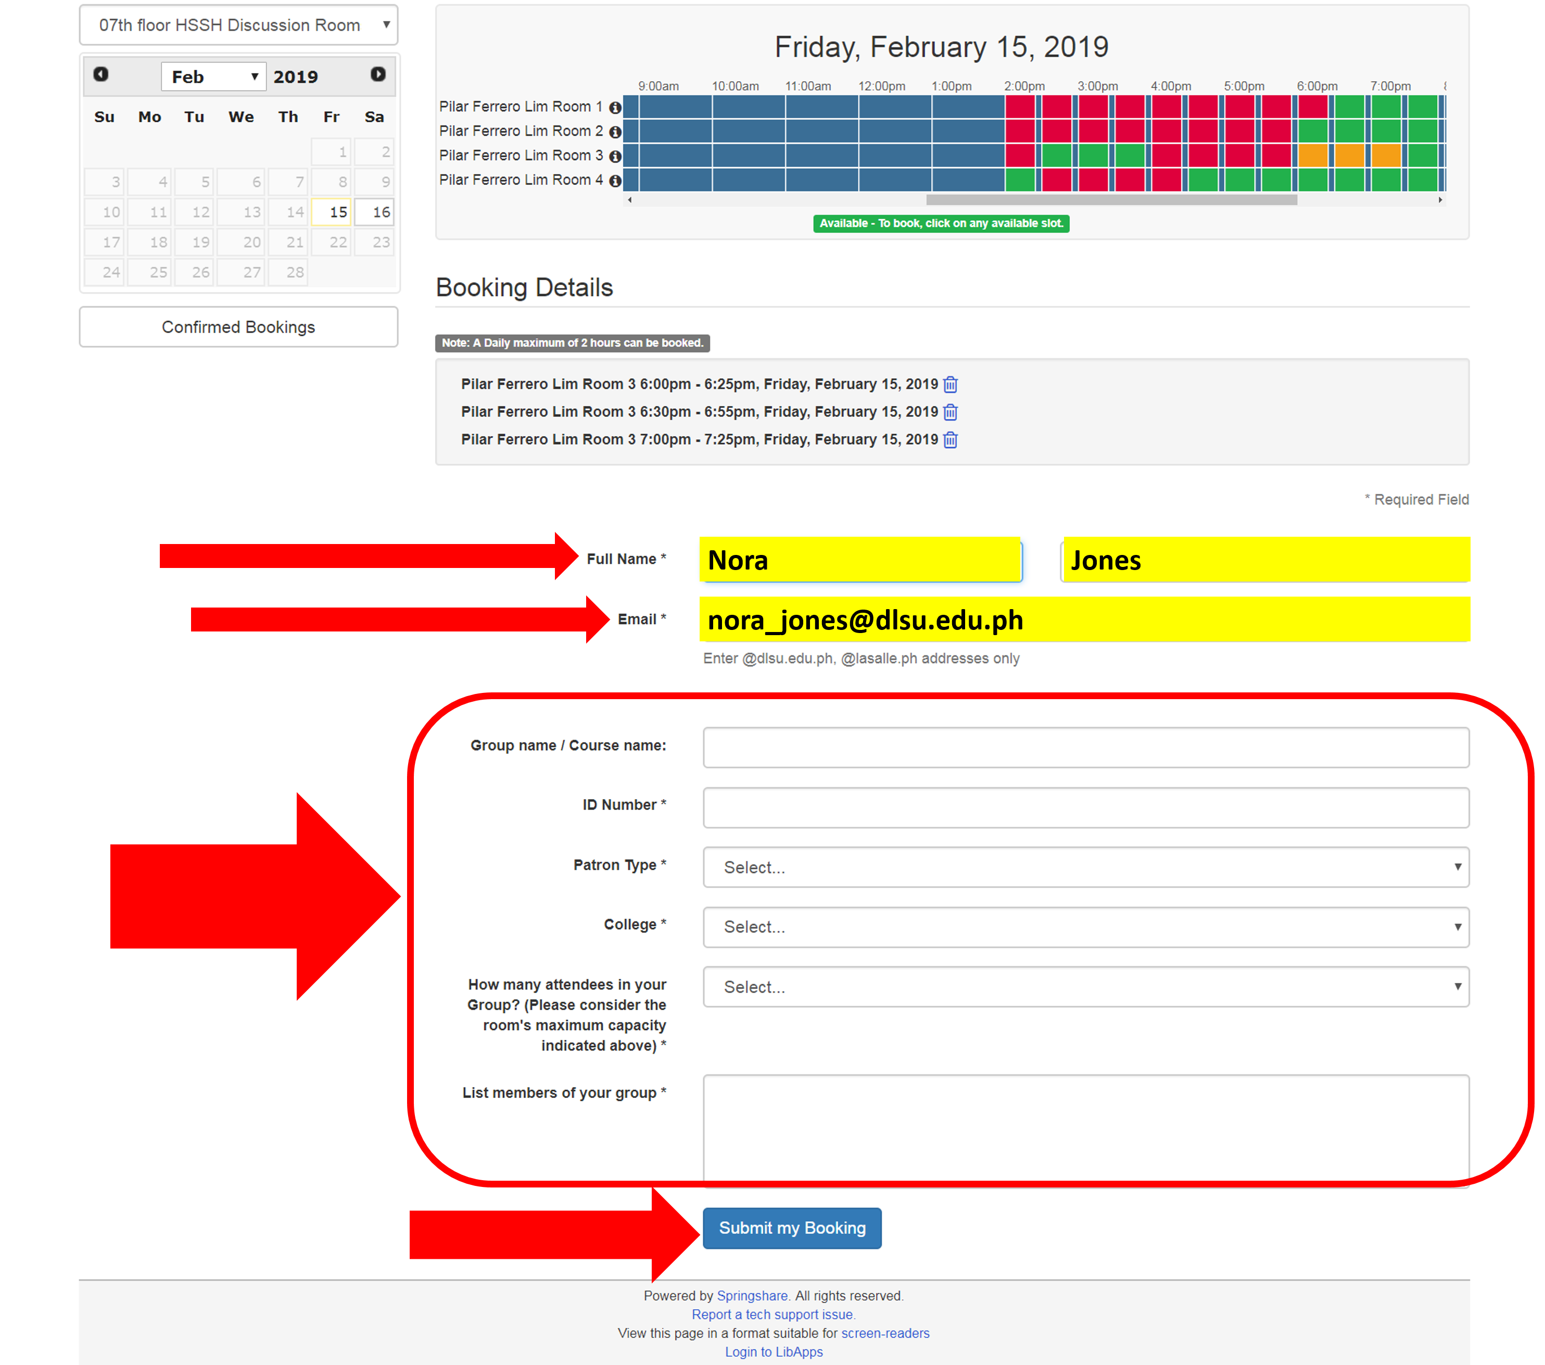
Task: Open the Feb month dropdown
Action: [214, 77]
